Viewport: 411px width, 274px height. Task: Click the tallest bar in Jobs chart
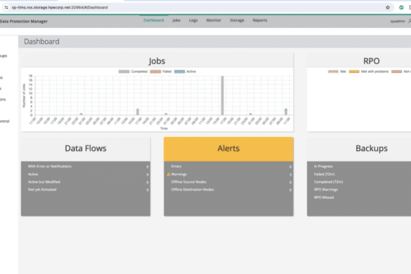(x=222, y=96)
